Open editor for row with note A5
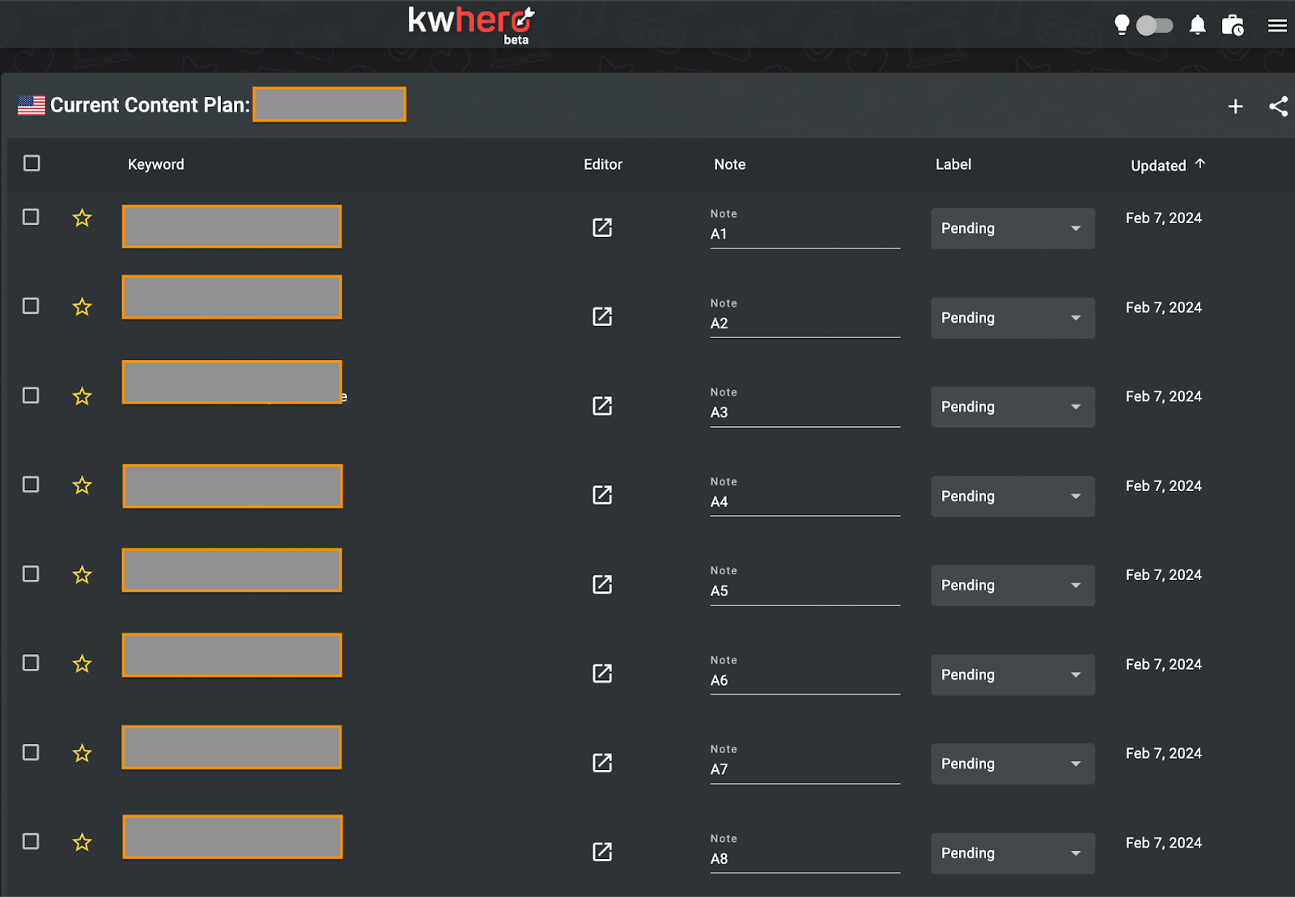The width and height of the screenshot is (1295, 897). (x=602, y=584)
